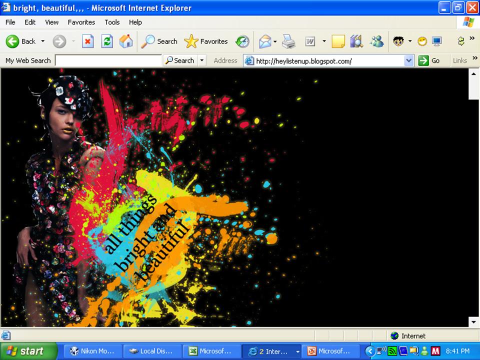Viewport: 480px width, 360px height.
Task: Open the Windows start menu
Action: [28, 351]
